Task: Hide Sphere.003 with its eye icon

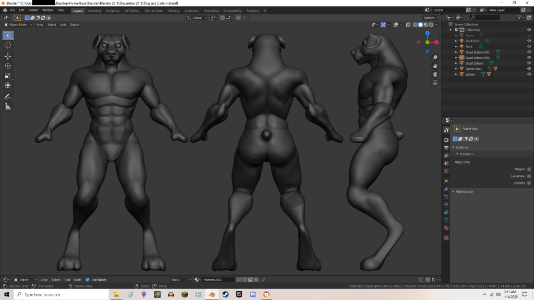Action: 529,69
